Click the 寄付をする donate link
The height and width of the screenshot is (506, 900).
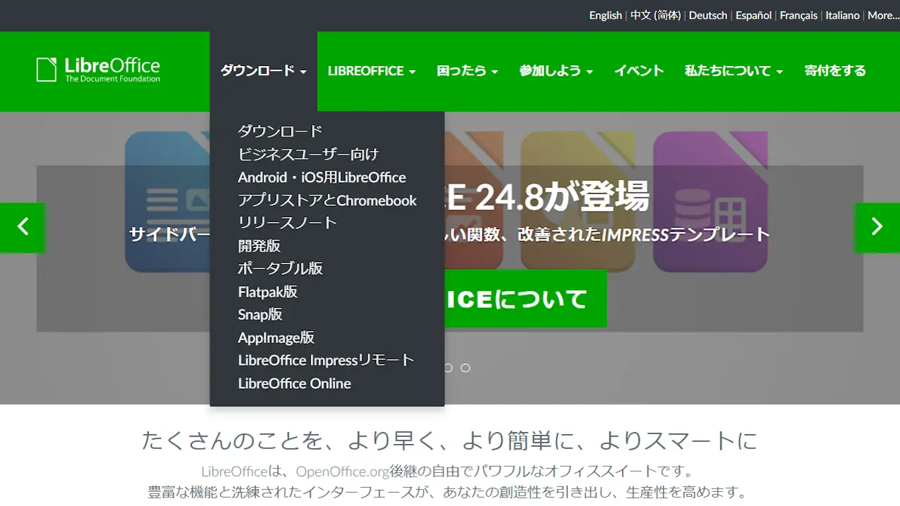[x=835, y=71]
